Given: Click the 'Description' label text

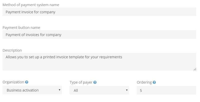Looking at the screenshot, I should point(12,50).
